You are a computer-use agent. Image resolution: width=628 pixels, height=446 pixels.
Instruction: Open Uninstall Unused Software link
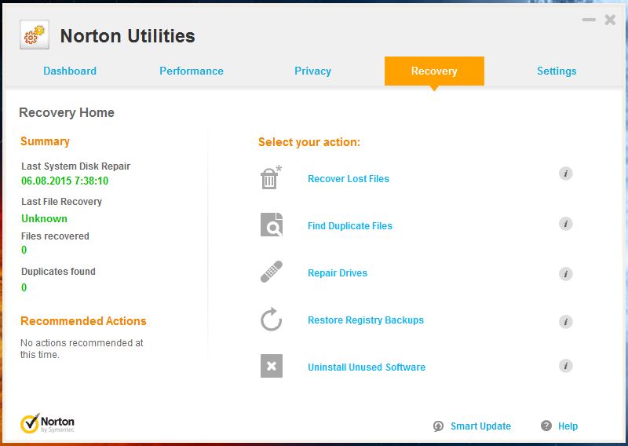point(367,367)
